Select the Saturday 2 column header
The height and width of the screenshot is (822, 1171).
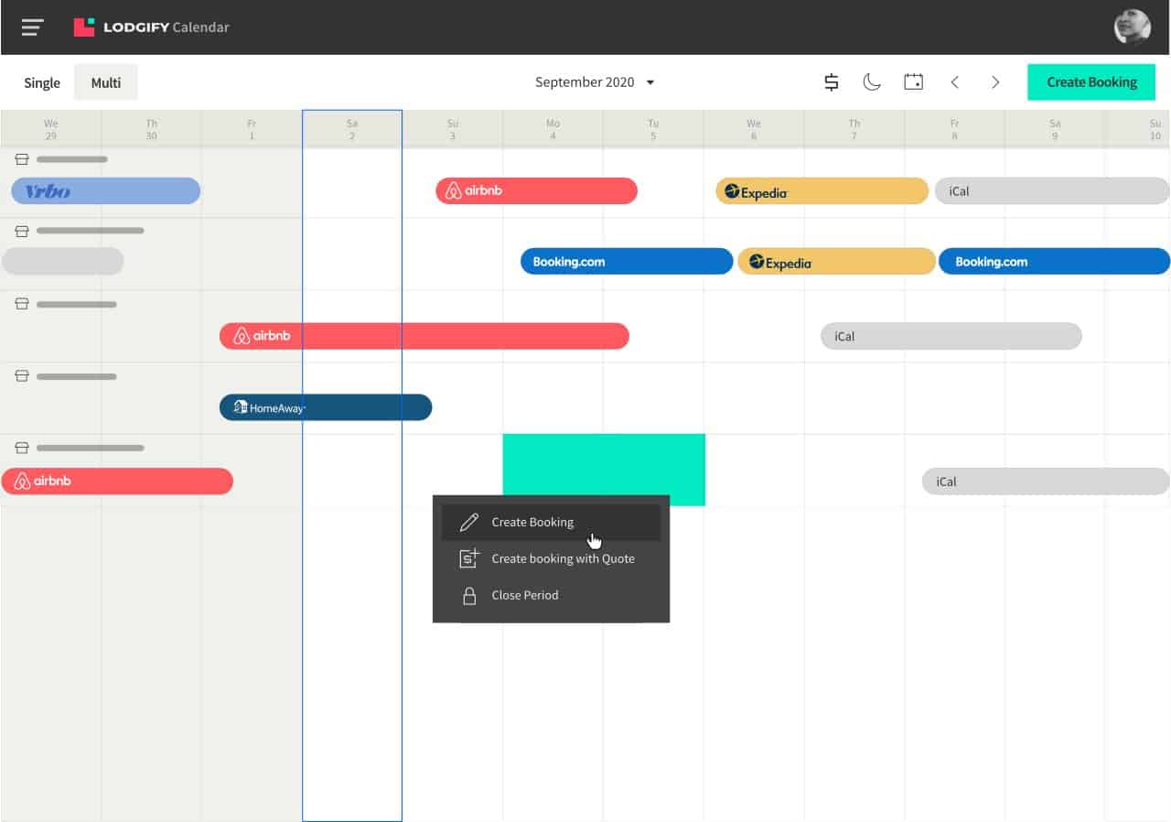coord(352,129)
